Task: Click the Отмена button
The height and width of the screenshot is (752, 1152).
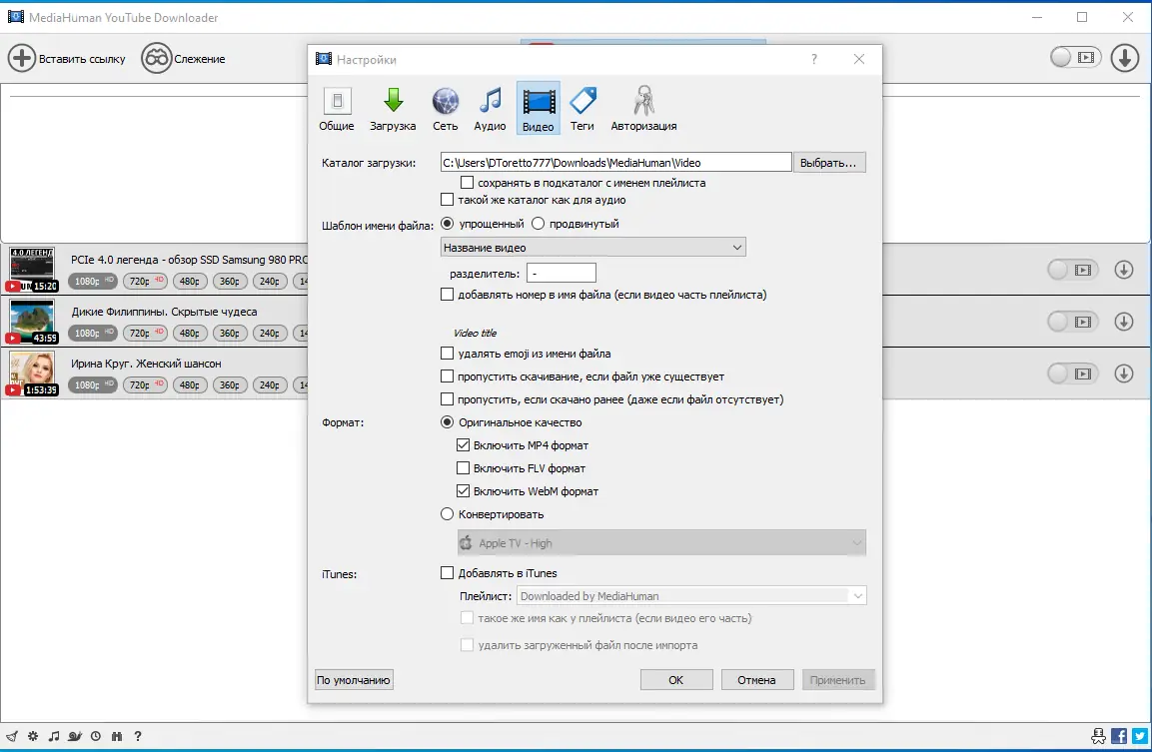Action: (756, 680)
